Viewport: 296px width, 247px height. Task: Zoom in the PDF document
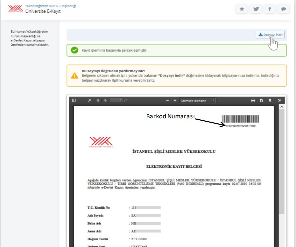(175, 100)
